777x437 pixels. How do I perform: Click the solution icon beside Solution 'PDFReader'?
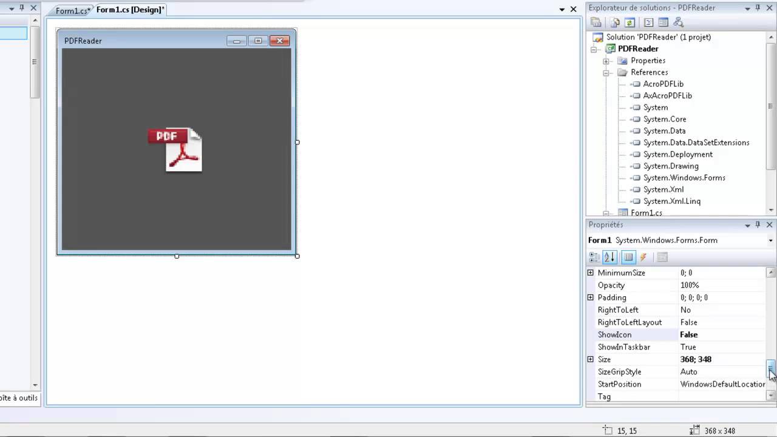point(598,37)
